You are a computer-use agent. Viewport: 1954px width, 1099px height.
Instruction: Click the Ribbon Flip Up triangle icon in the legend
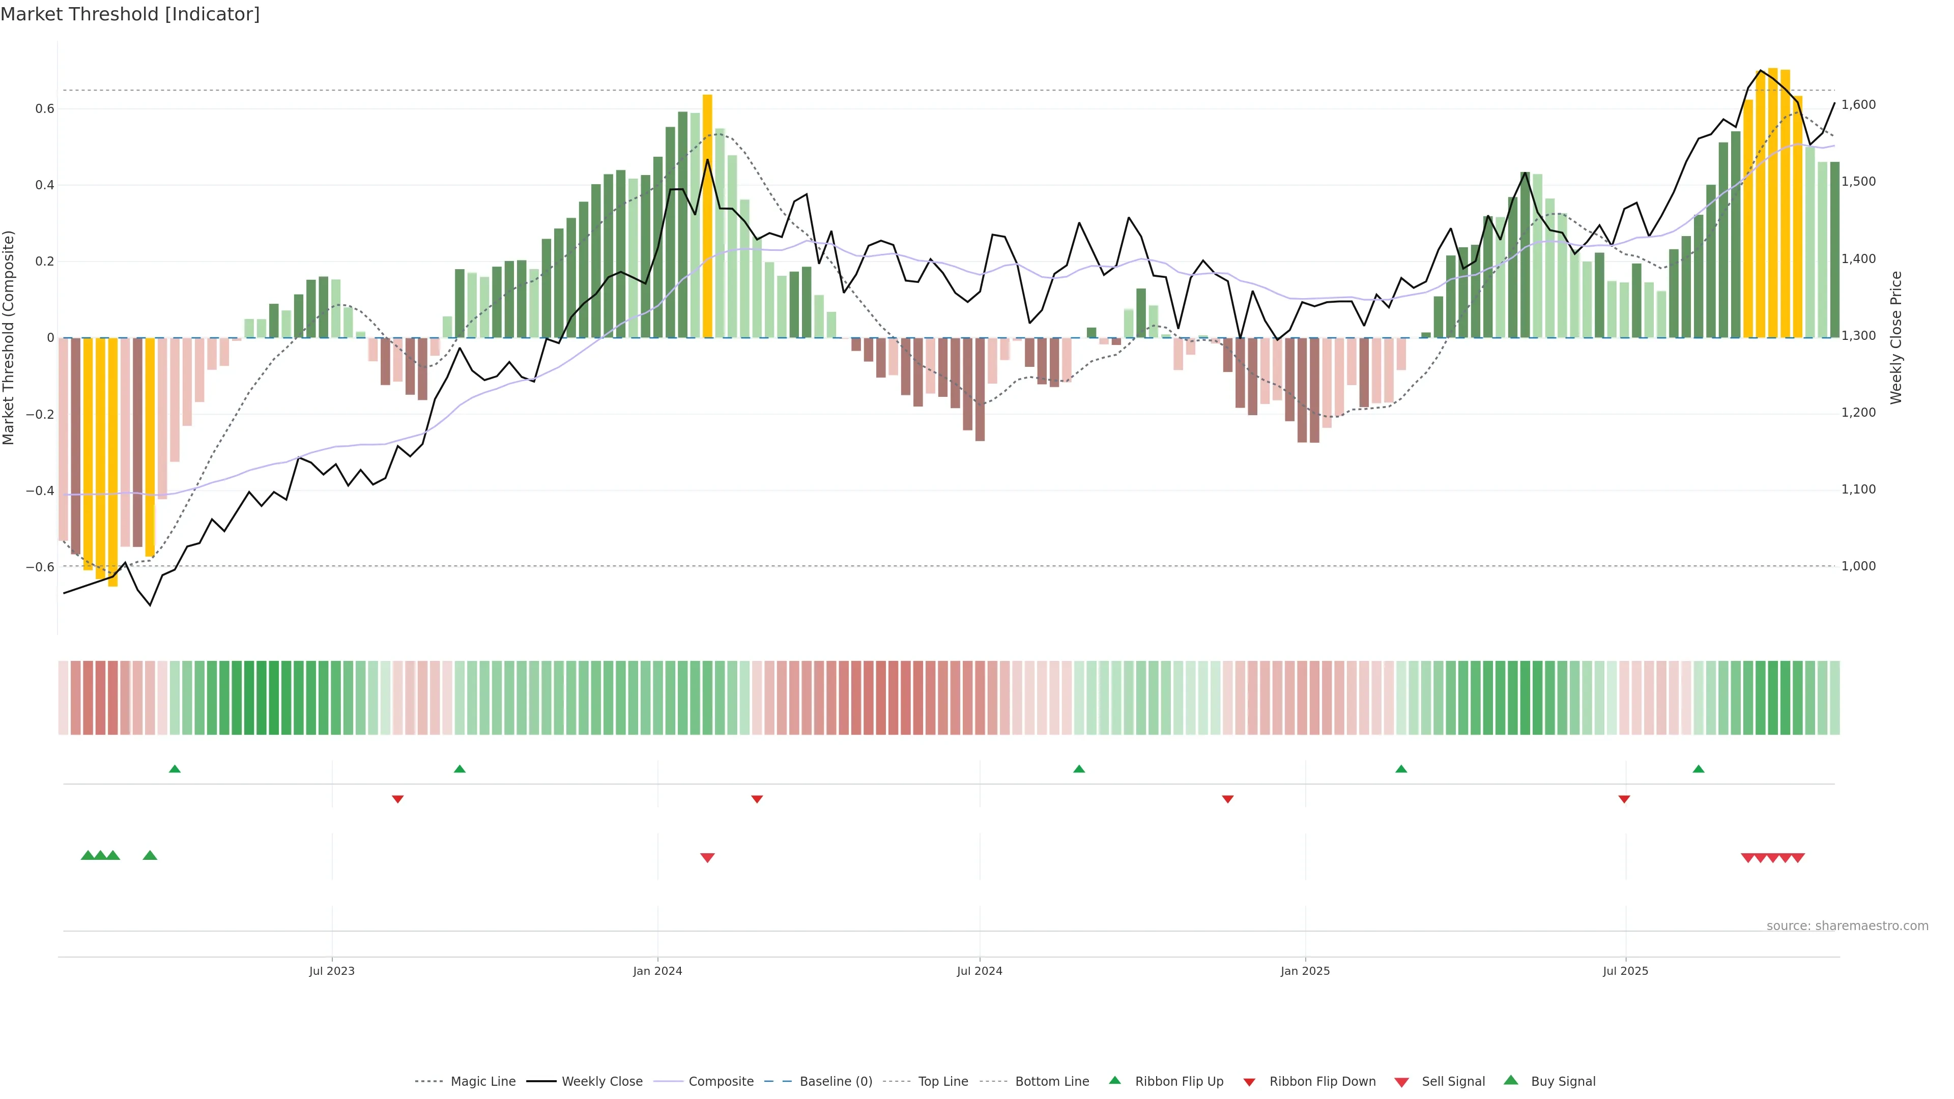tap(1114, 1080)
